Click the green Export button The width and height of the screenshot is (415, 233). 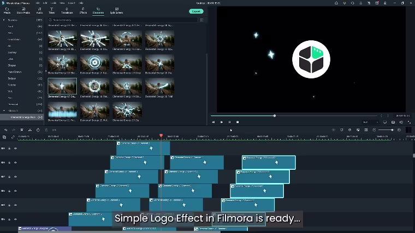click(196, 11)
